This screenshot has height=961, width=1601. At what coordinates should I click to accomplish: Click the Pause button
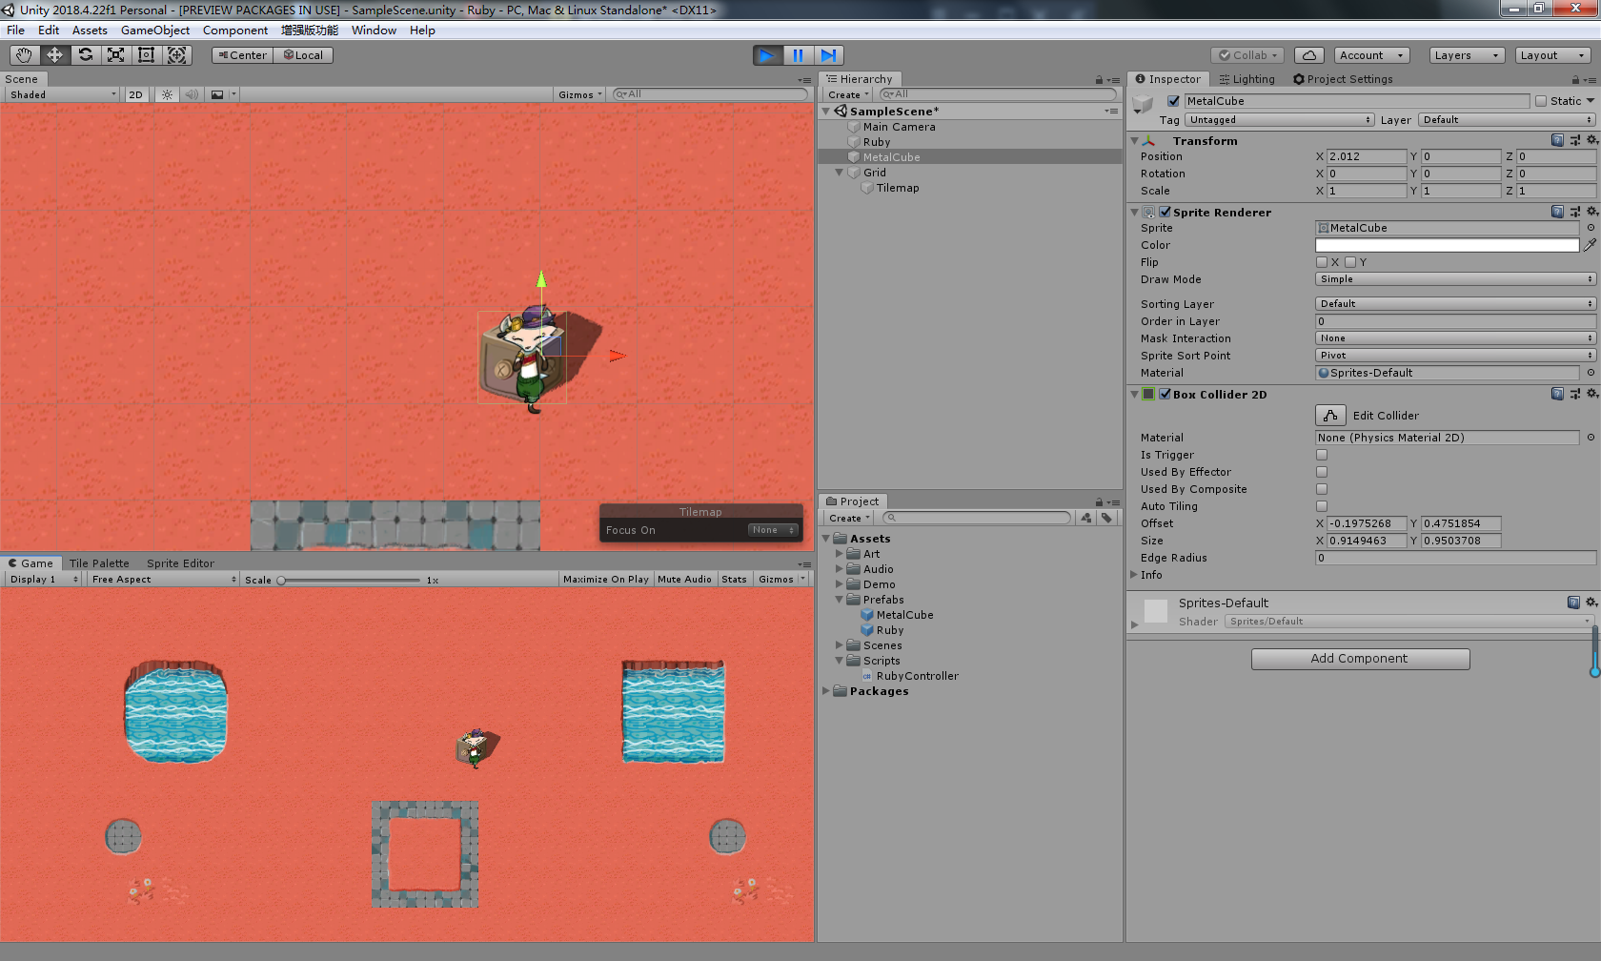click(x=798, y=55)
